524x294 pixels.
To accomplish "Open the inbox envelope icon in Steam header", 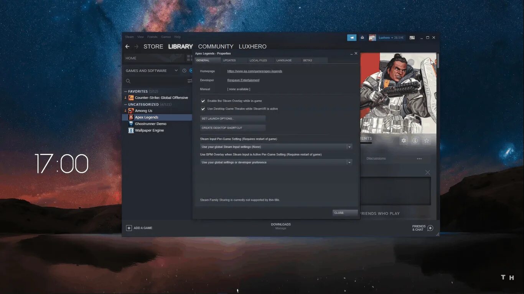I will point(362,38).
